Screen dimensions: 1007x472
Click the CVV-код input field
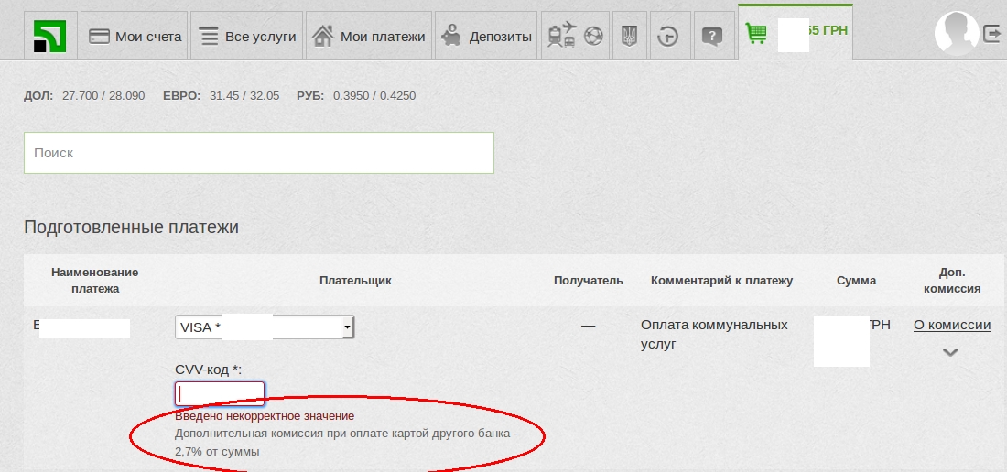click(x=220, y=393)
